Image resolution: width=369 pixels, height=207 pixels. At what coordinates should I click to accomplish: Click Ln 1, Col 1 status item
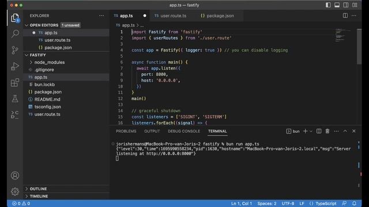(x=242, y=204)
